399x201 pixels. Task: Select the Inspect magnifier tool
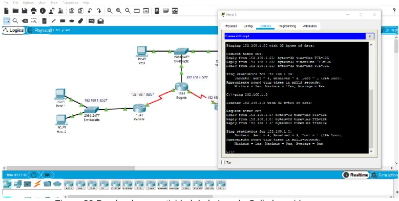15,21
